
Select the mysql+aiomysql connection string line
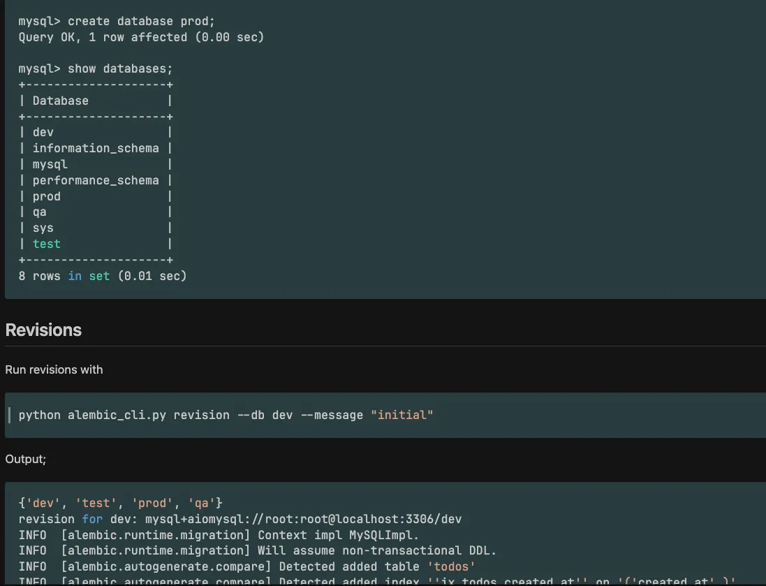pos(240,519)
